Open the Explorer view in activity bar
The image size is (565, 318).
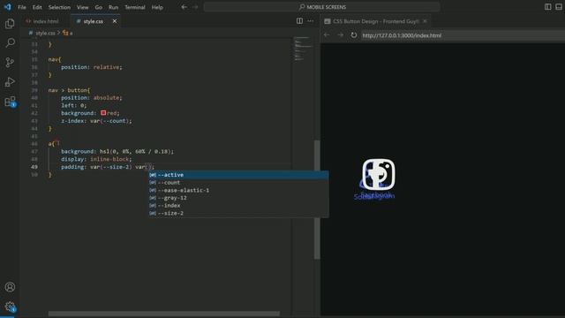(10, 24)
